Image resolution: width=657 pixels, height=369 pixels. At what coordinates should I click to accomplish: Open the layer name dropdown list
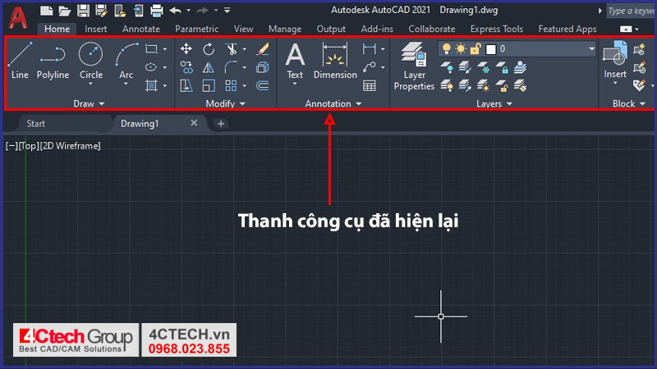coord(591,49)
